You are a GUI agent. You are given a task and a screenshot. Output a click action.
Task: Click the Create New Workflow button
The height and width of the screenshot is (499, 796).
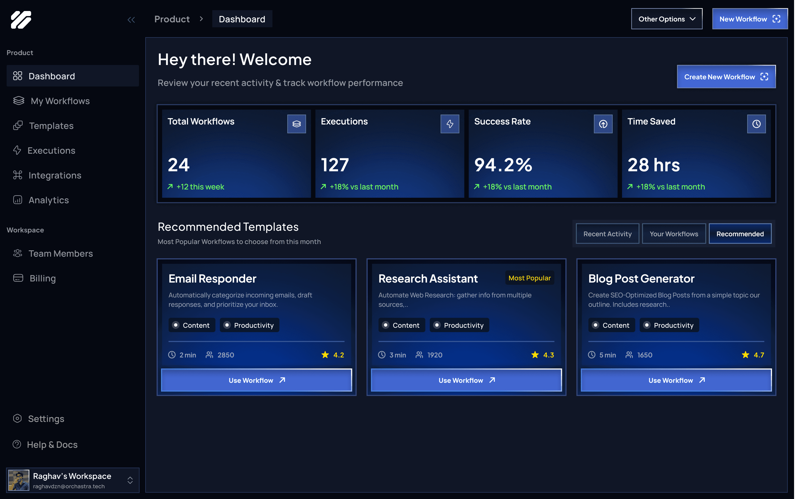726,77
